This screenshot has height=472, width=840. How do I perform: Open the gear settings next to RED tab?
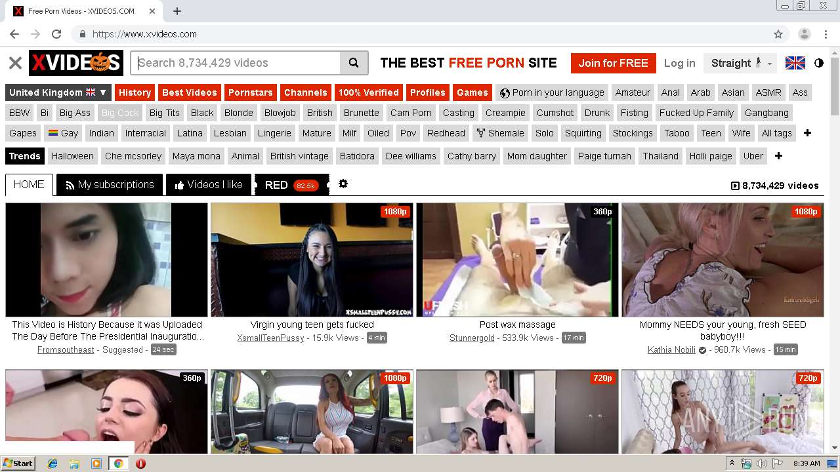(x=343, y=184)
